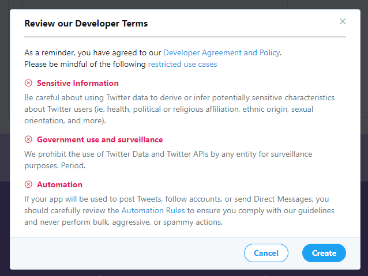This screenshot has width=368, height=276.
Task: Close the Developer Terms dialog with the X
Action: coord(343,21)
